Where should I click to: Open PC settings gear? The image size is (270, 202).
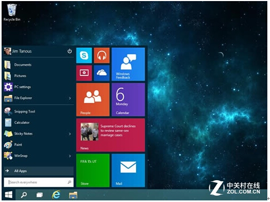(x=39, y=87)
